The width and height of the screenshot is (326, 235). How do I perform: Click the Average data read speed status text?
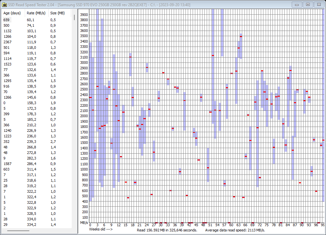pyautogui.click(x=235, y=229)
